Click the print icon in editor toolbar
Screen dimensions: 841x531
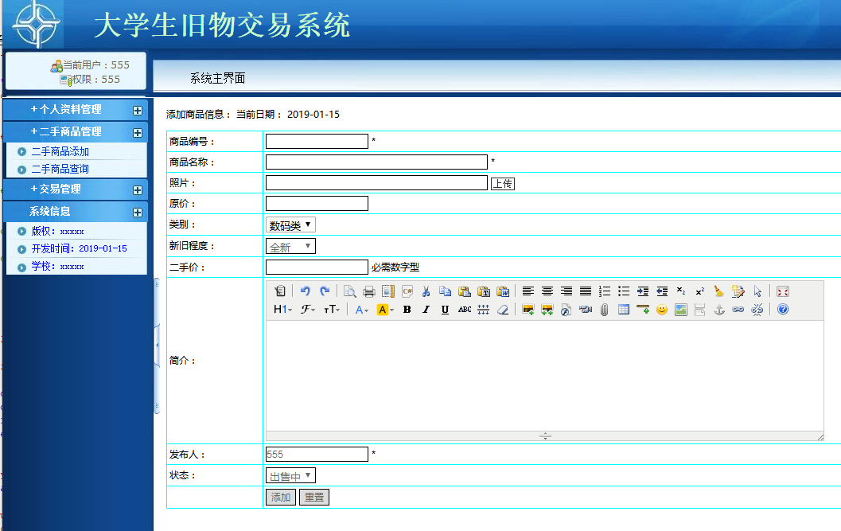pyautogui.click(x=369, y=291)
